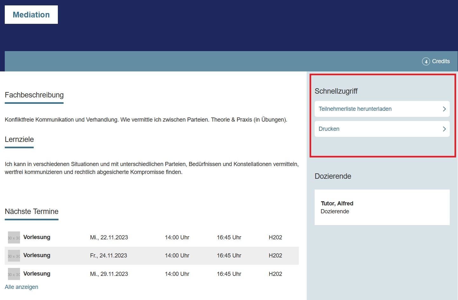Image resolution: width=458 pixels, height=300 pixels.
Task: Click 16:45 Uhr end time in 24.11.2023 row
Action: pos(229,256)
